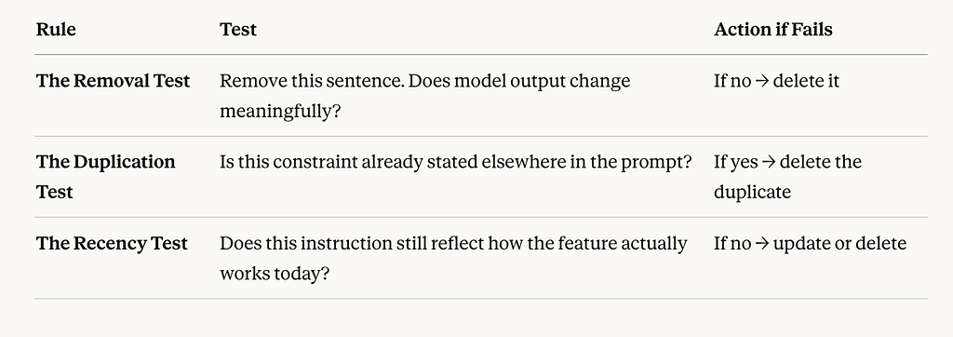
Task: Click the Rule column header
Action: click(56, 30)
